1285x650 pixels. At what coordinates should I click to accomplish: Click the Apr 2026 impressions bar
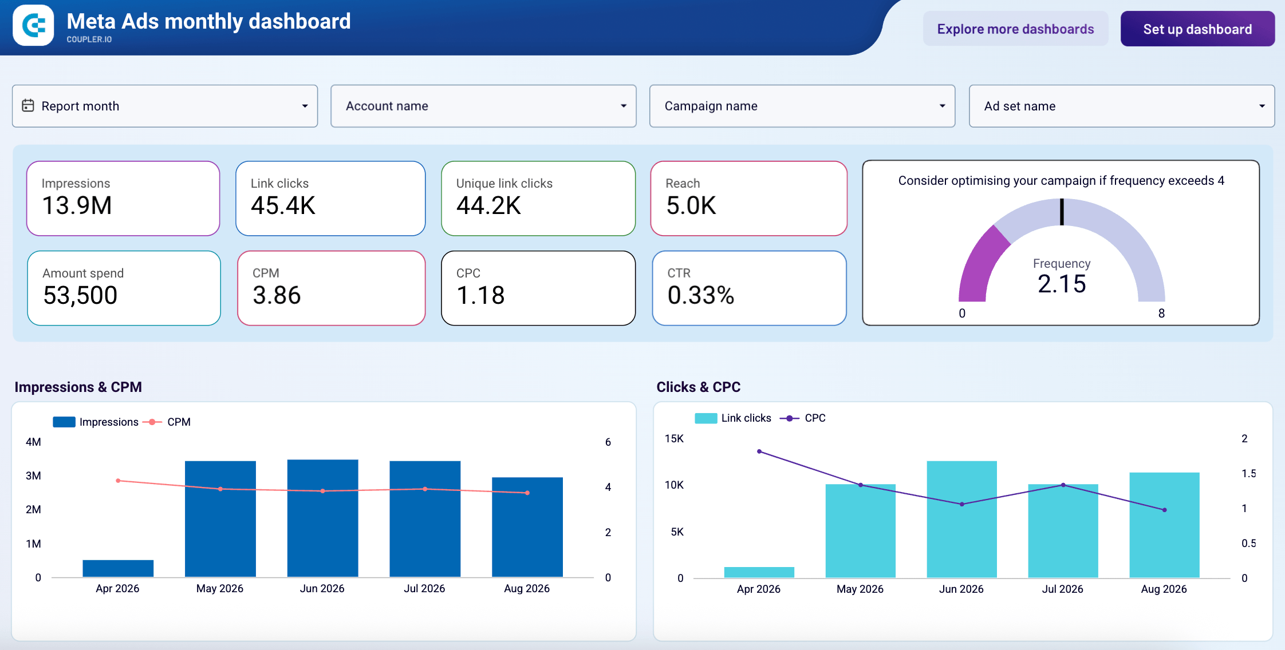click(x=118, y=568)
